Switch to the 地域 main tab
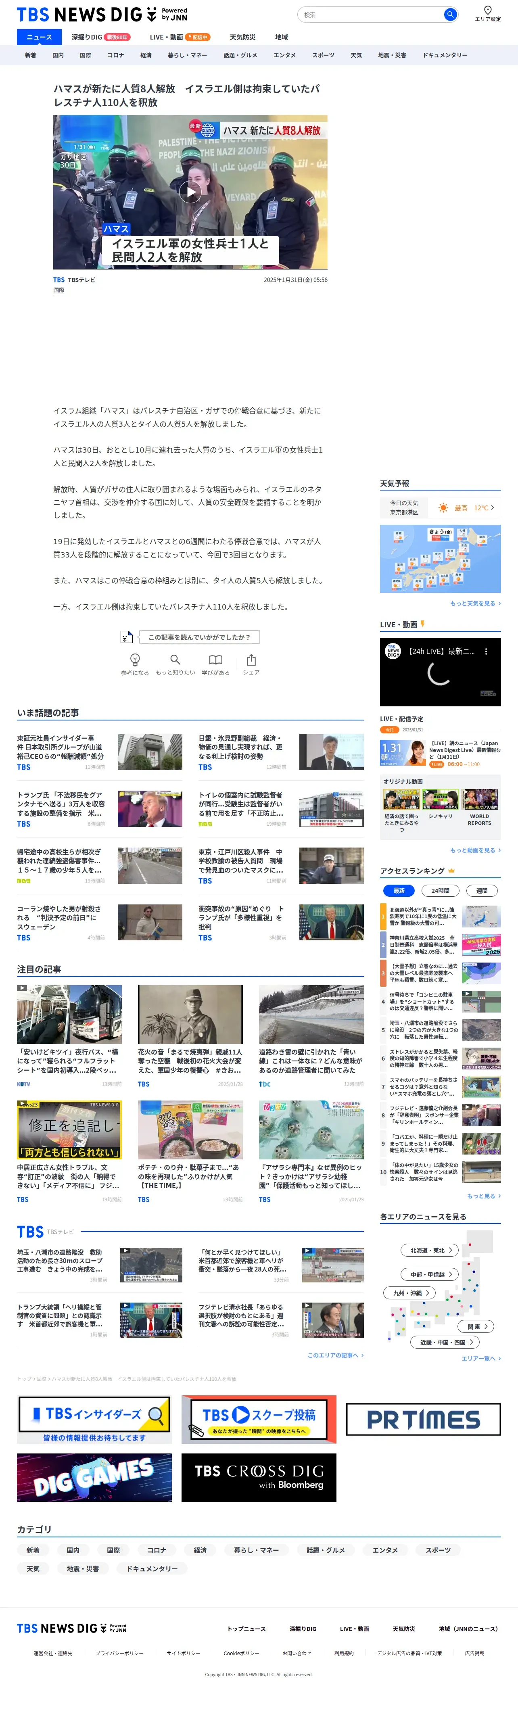 point(282,37)
